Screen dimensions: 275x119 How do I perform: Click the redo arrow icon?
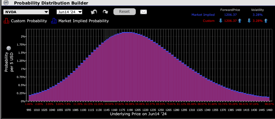pos(105,12)
